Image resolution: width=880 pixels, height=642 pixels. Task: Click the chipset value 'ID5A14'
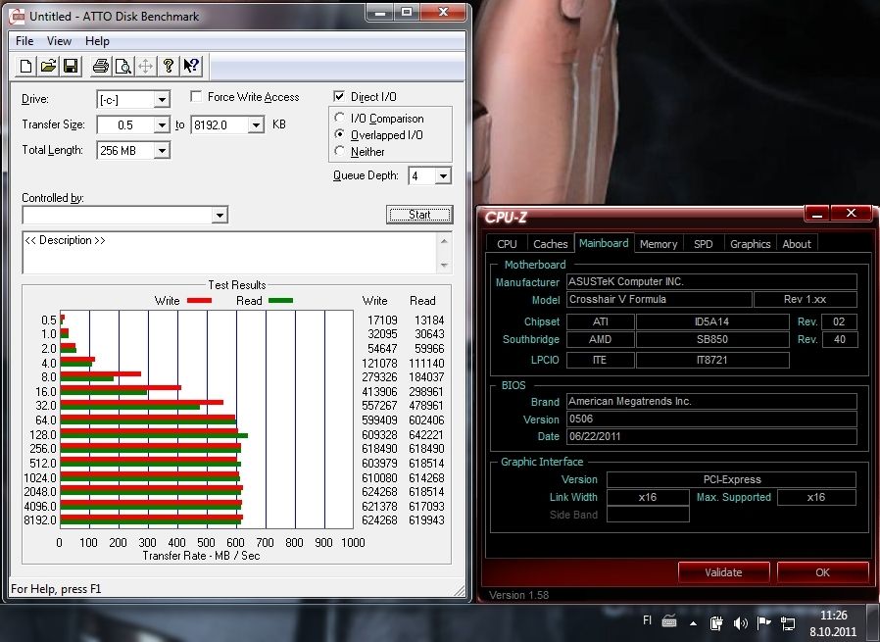point(712,321)
